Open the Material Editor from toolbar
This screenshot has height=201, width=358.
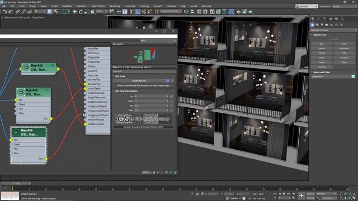[231, 12]
